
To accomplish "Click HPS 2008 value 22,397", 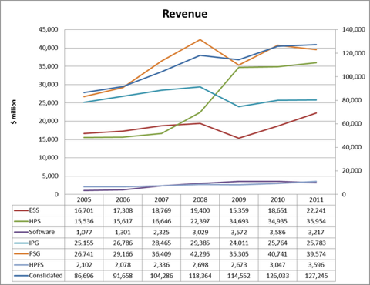I will (x=200, y=221).
